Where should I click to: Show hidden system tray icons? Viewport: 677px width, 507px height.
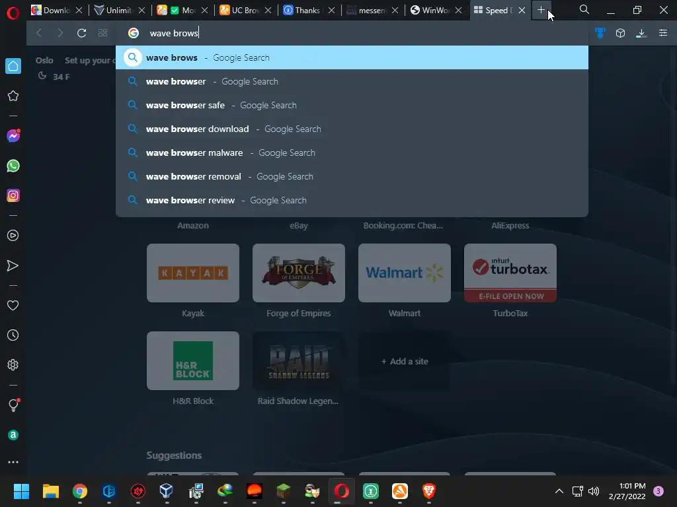point(559,491)
